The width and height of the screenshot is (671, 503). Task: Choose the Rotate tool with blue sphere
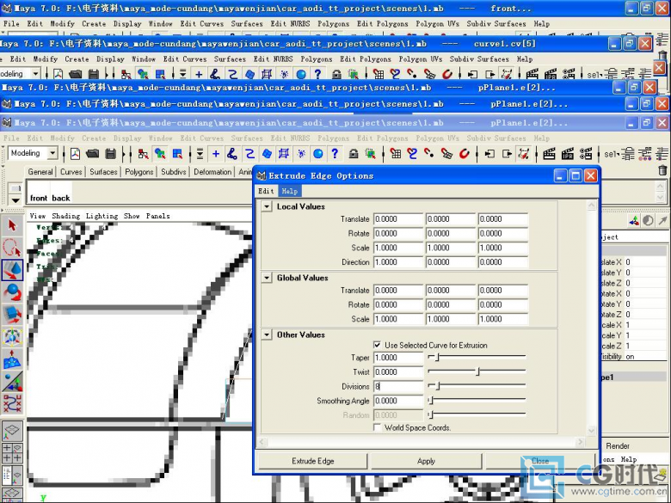[12, 292]
